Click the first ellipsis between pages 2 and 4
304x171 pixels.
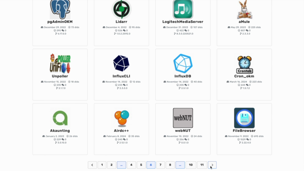pos(121,165)
